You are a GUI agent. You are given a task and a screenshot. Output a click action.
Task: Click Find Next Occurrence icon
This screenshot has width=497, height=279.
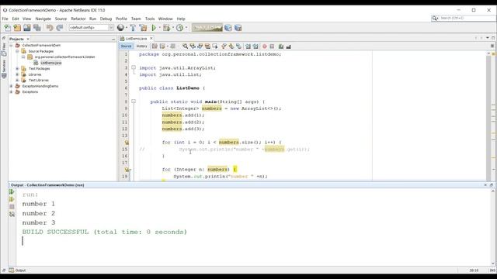point(200,46)
